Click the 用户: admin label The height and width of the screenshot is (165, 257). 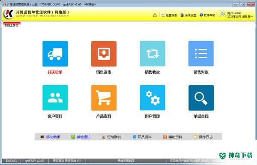[x=234, y=13]
